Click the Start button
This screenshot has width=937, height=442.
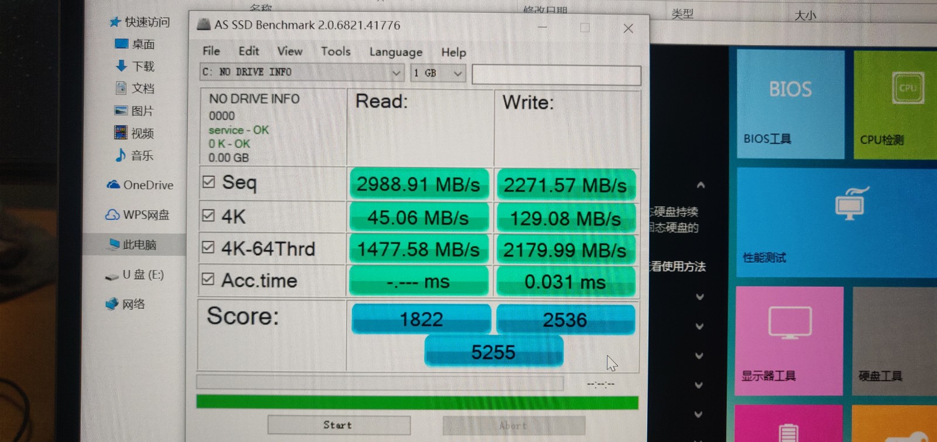[x=338, y=425]
